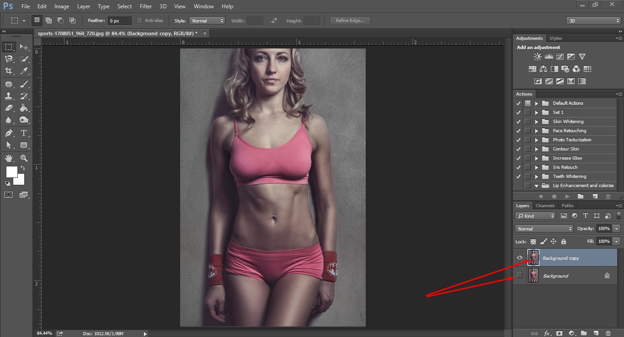Viewport: 624px width, 337px height.
Task: Add a Levels adjustment
Action: 549,57
